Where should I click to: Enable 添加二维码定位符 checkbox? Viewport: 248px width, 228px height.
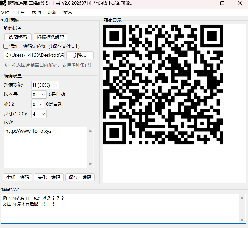(x=6, y=47)
